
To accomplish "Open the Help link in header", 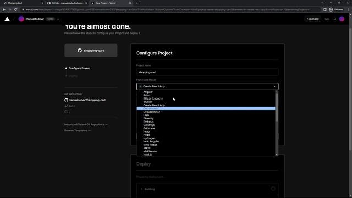I will point(326,19).
